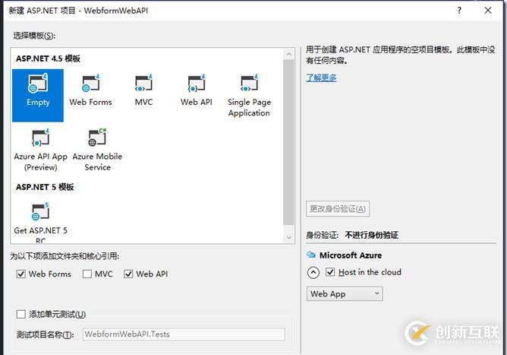Close the new ASP.NET project dialog
Viewport: 507px width, 355px height.
(x=488, y=11)
